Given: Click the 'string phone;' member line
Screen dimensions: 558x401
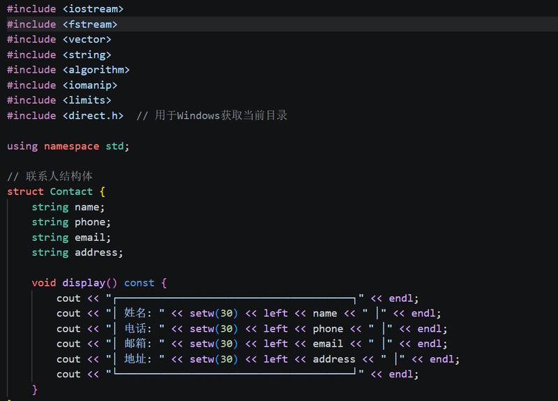Looking at the screenshot, I should tap(71, 222).
